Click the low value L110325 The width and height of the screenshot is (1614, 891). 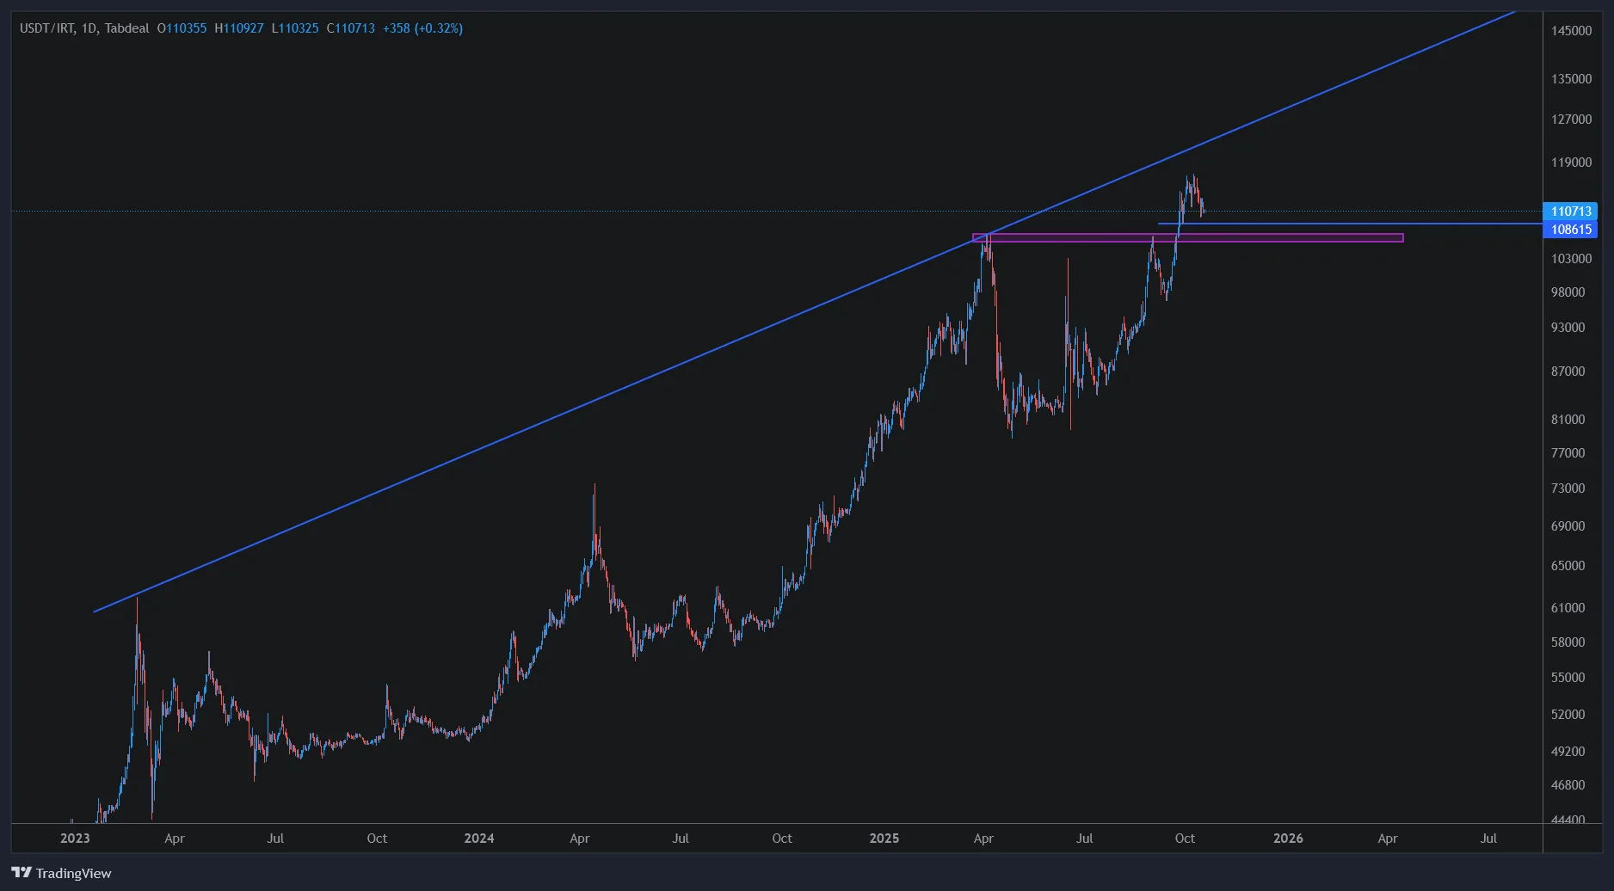point(295,28)
